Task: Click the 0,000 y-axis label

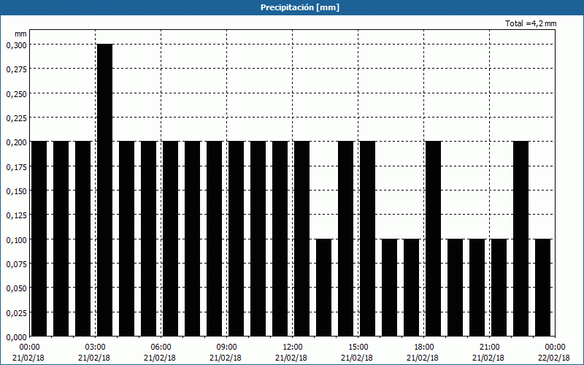Action: (16, 337)
